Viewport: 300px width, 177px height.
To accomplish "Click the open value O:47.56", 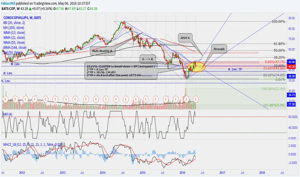I will (x=59, y=9).
